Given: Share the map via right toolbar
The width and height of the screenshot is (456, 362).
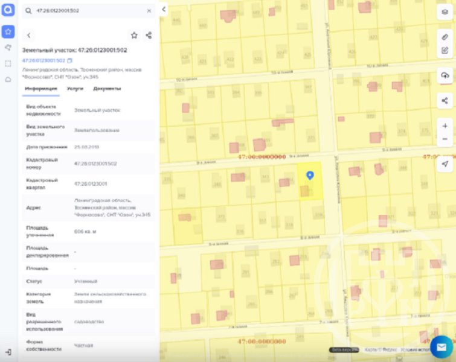Looking at the screenshot, I should point(445,101).
